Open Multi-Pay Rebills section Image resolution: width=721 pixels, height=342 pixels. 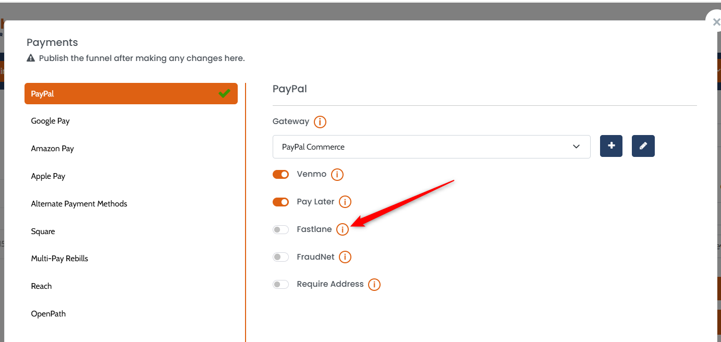click(x=60, y=259)
